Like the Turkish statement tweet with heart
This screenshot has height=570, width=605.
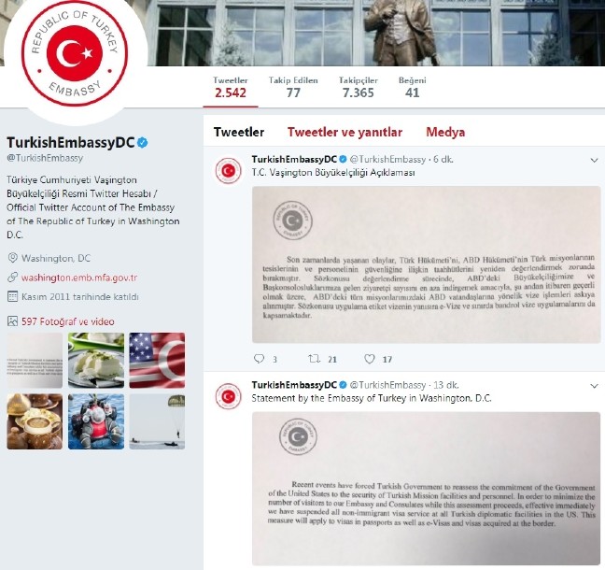pos(369,359)
